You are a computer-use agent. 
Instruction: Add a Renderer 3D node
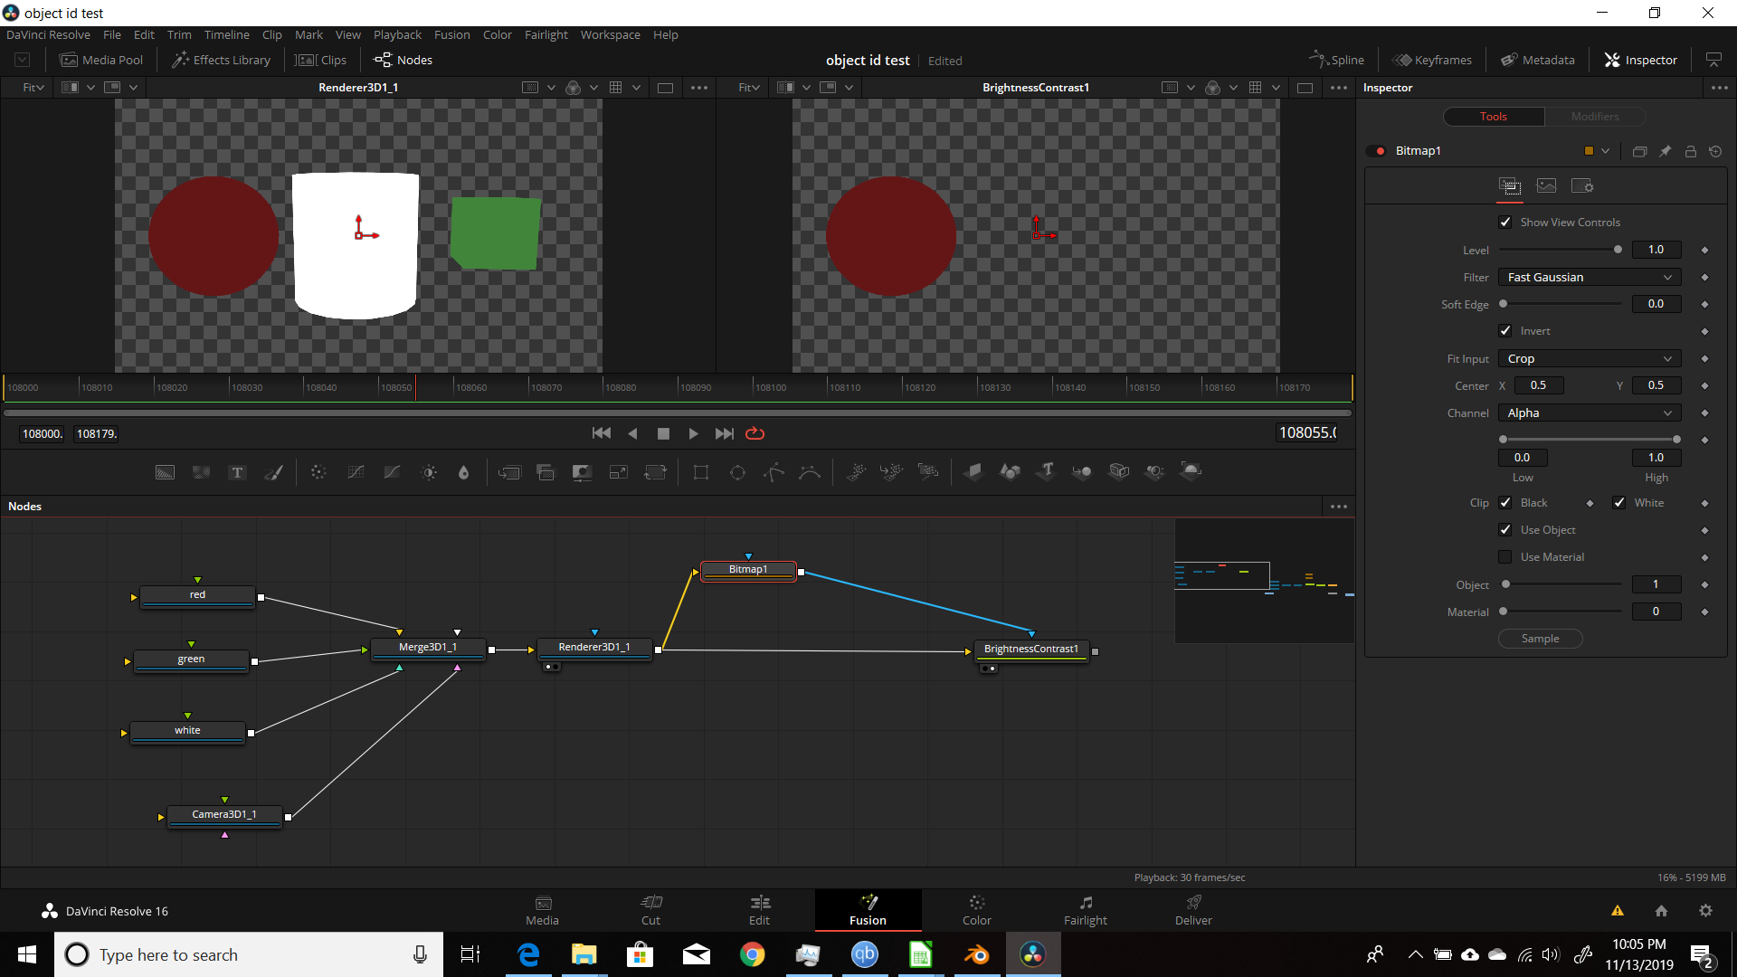click(x=1191, y=472)
